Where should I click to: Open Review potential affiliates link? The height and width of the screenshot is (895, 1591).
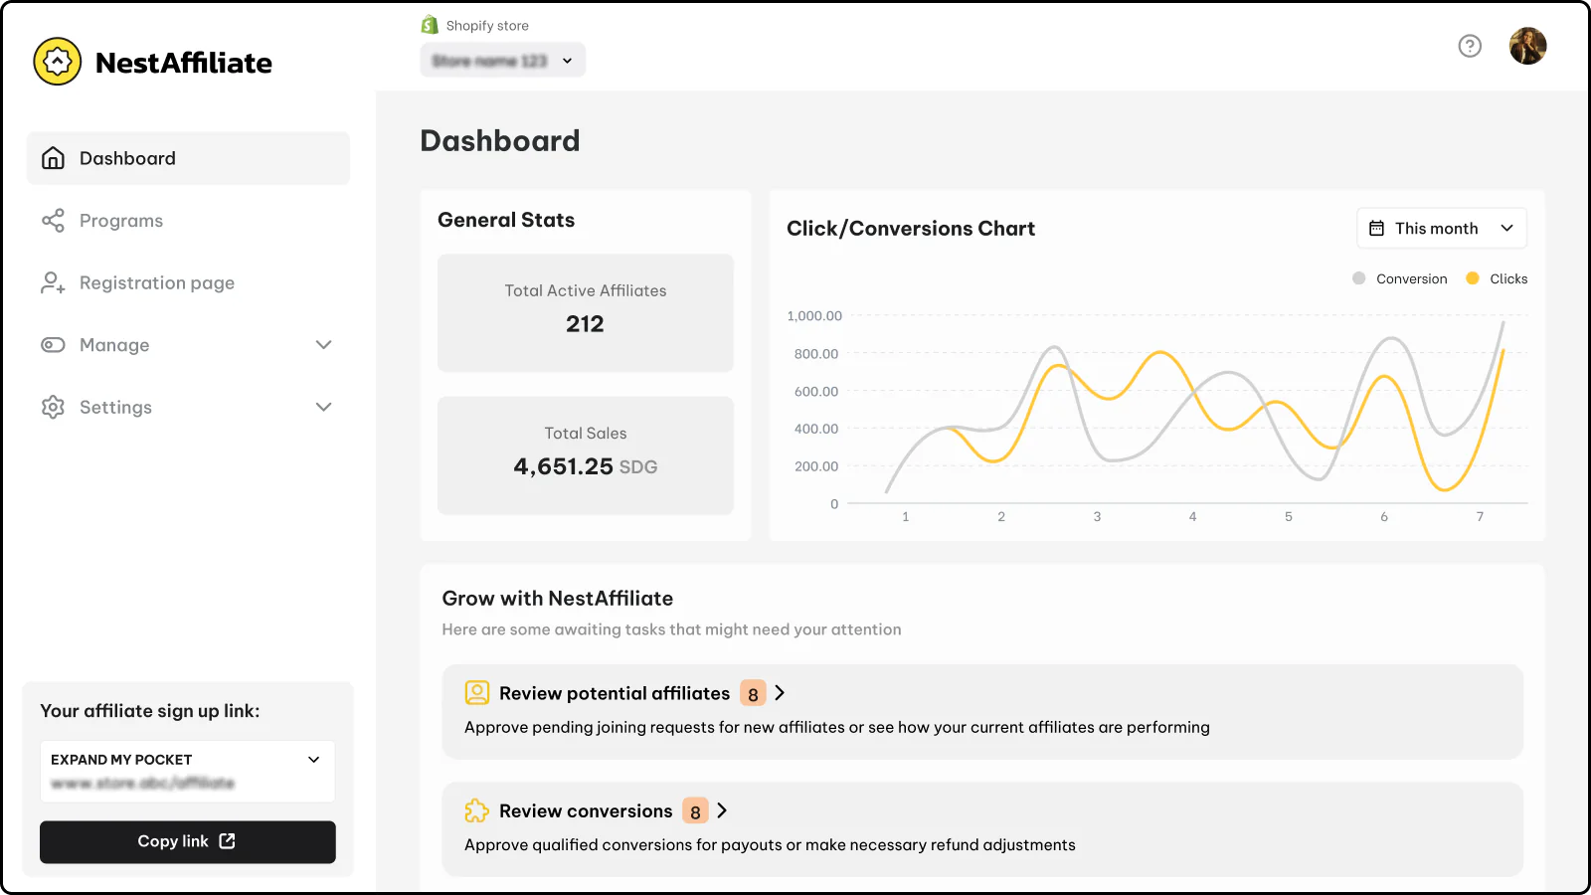[x=615, y=693]
